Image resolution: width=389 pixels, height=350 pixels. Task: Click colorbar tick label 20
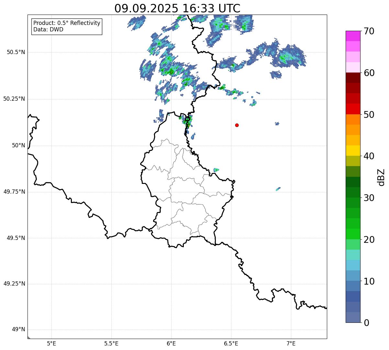[x=369, y=240]
